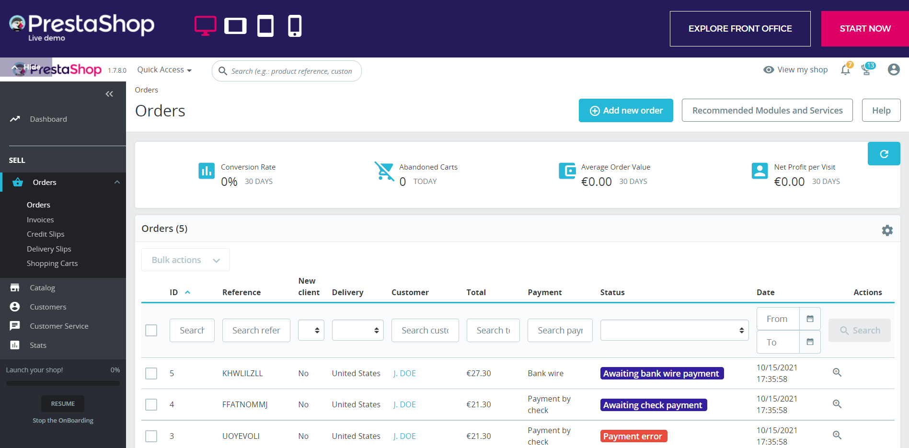The width and height of the screenshot is (909, 448).
Task: Click the Launch your shop progress bar
Action: (63, 383)
